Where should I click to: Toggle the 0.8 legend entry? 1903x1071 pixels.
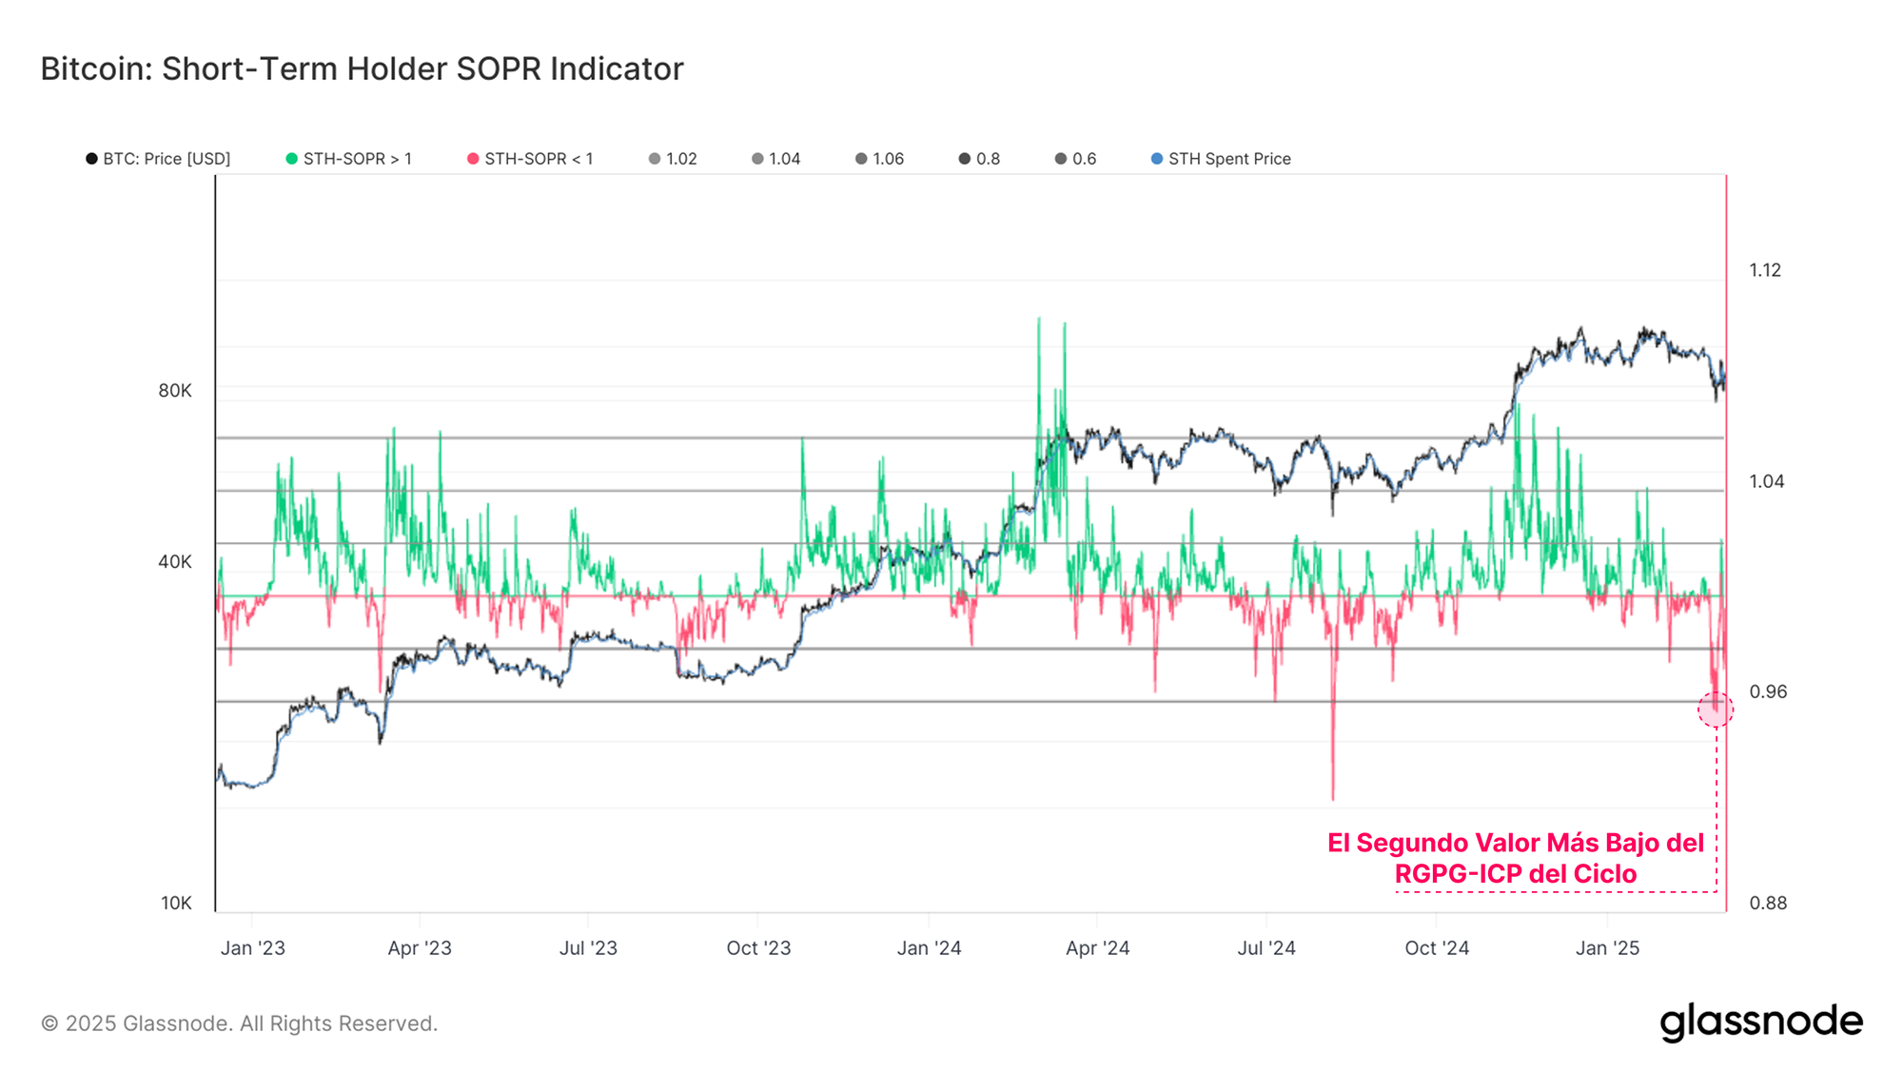point(988,159)
